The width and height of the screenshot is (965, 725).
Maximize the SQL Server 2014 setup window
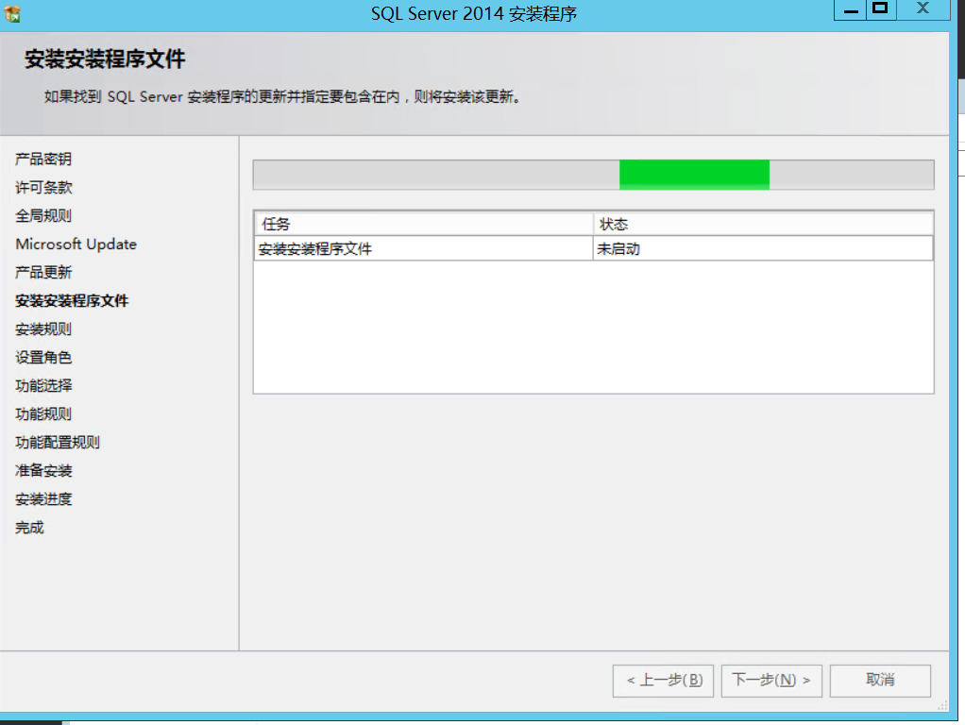[881, 9]
